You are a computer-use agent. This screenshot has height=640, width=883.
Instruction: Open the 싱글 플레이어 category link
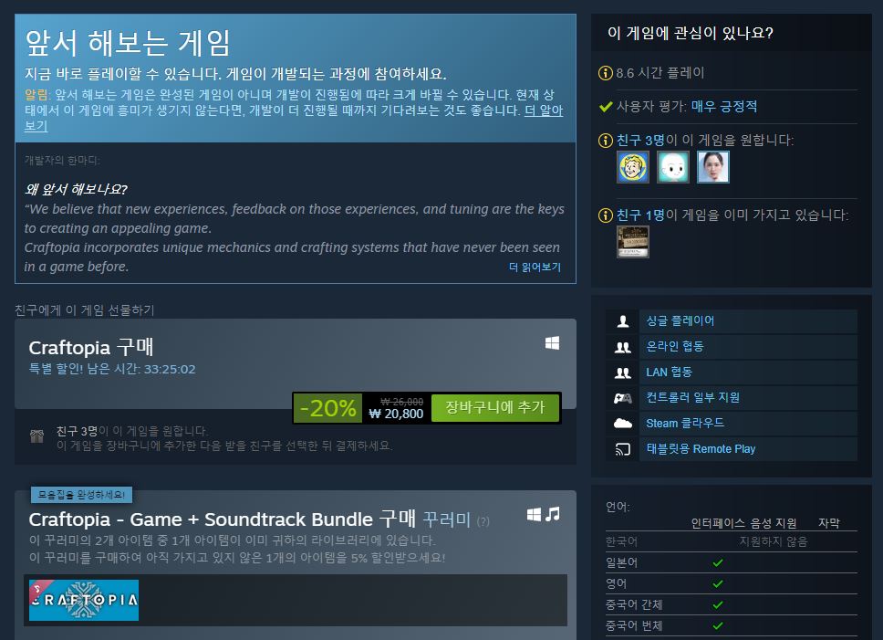pos(680,321)
